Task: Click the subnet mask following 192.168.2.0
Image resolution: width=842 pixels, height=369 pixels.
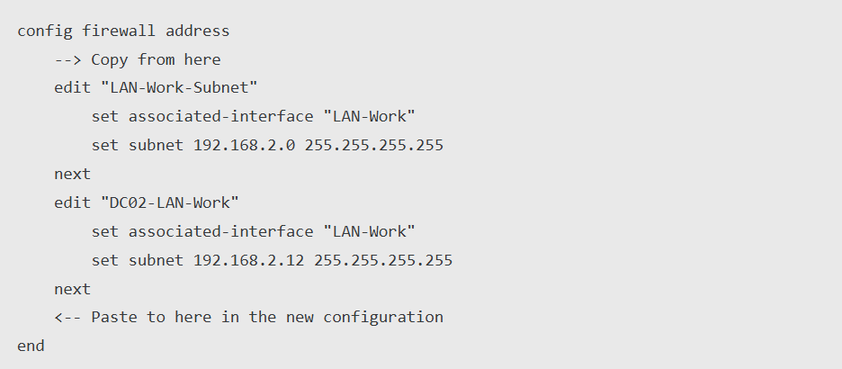Action: click(x=373, y=146)
